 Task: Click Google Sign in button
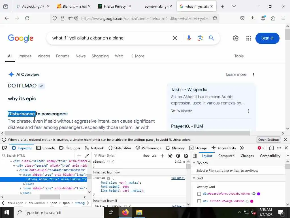267,38
